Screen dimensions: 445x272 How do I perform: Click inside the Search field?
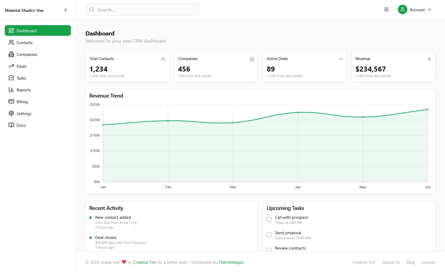(x=142, y=9)
